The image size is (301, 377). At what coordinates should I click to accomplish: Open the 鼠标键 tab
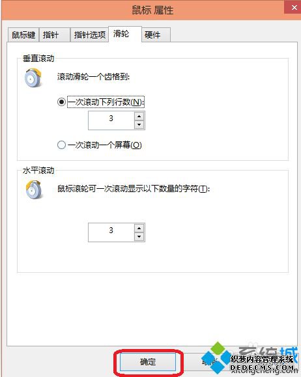point(23,35)
